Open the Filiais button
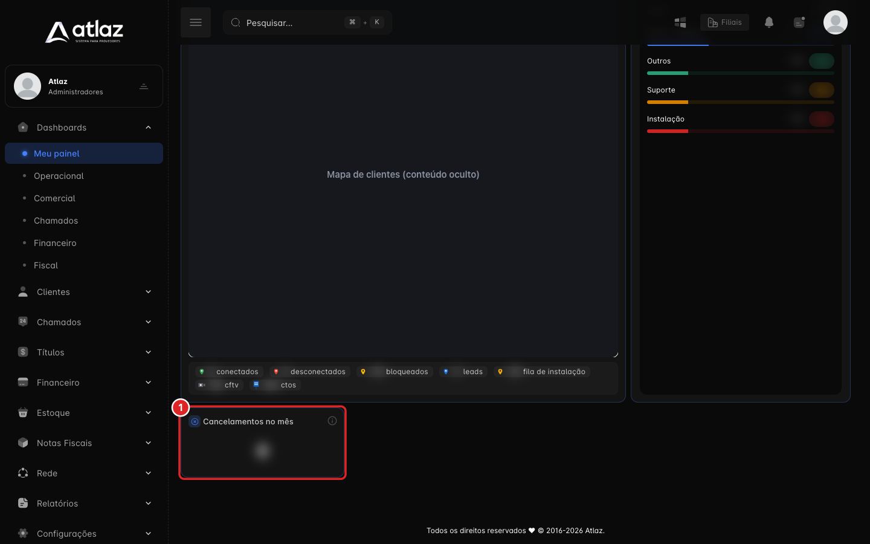 [724, 22]
